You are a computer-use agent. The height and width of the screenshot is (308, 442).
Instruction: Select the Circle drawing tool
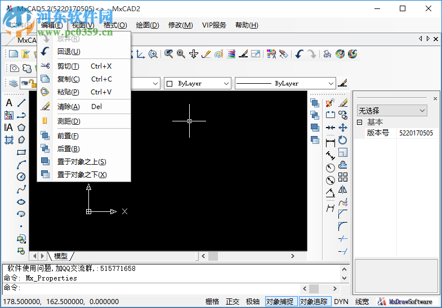point(21,176)
